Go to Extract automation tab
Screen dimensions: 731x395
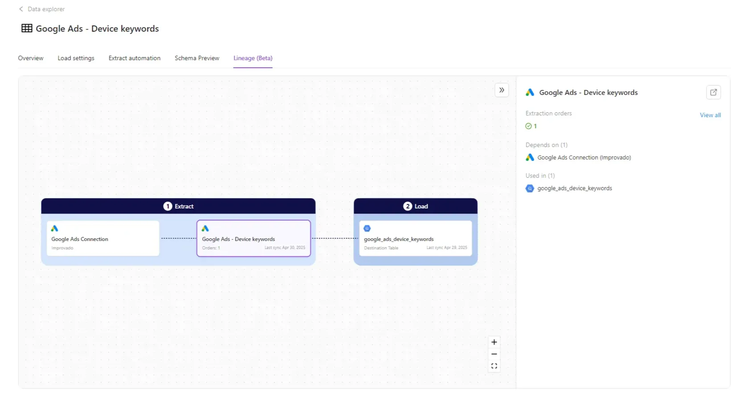coord(135,58)
